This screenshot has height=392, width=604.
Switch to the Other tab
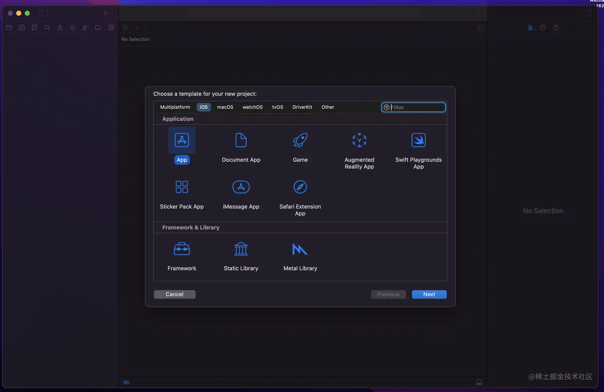[x=328, y=107]
